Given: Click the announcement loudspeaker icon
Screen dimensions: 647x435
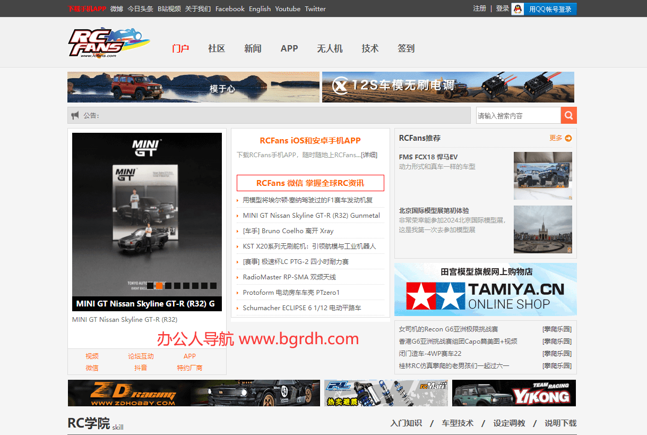Looking at the screenshot, I should tap(75, 115).
